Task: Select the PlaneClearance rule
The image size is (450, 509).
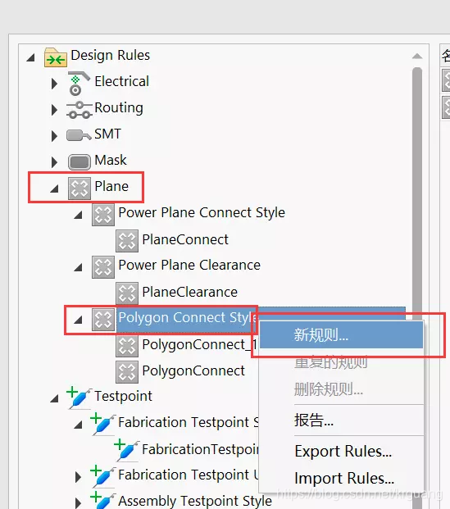Action: tap(189, 292)
